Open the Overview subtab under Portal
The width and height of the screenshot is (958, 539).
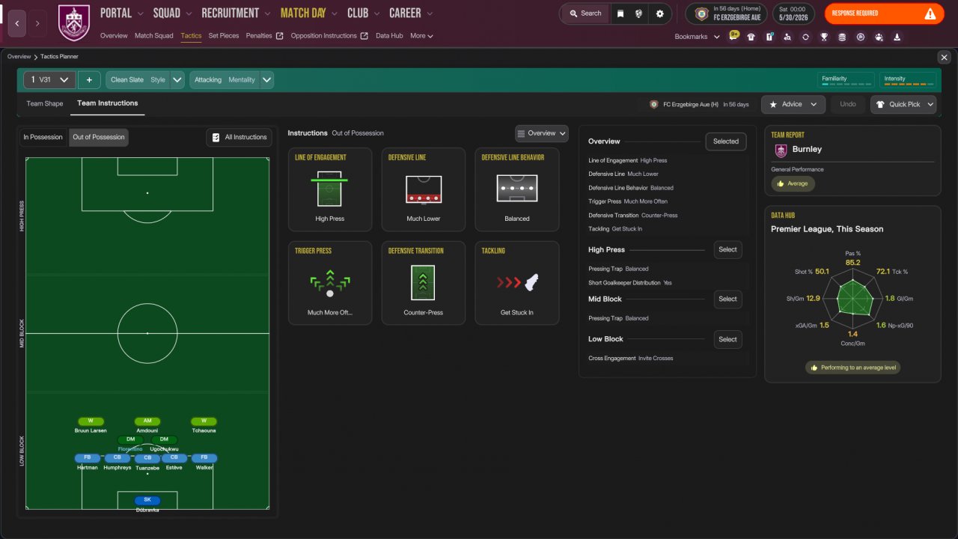click(x=114, y=36)
